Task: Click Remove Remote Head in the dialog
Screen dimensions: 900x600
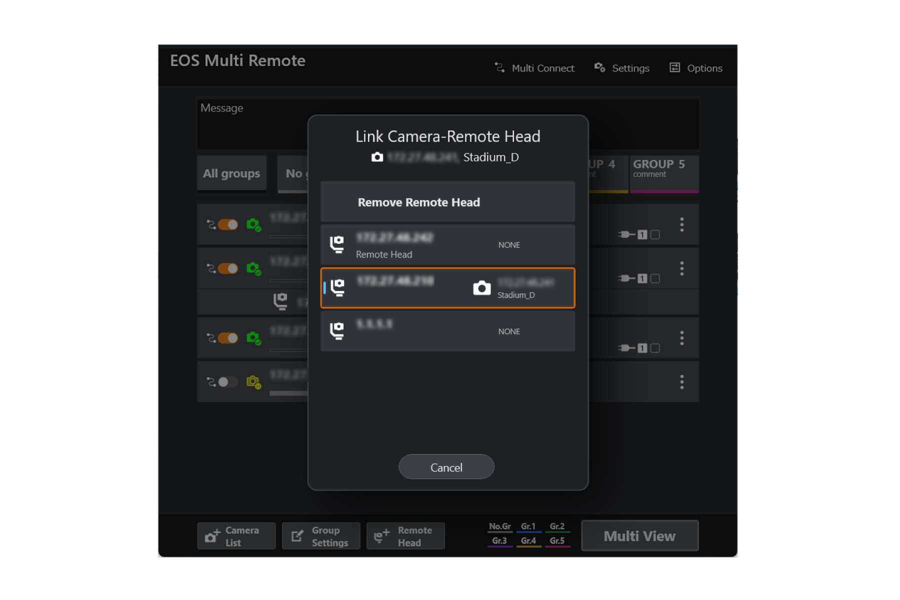Action: pos(447,202)
